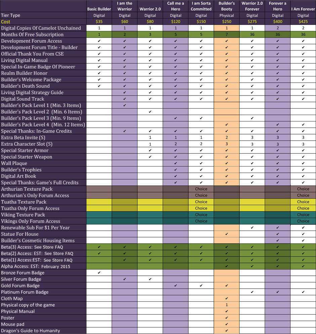Click the 'Basic Builder' column header
Viewport: 316px width, 334px height.
coord(99,9)
